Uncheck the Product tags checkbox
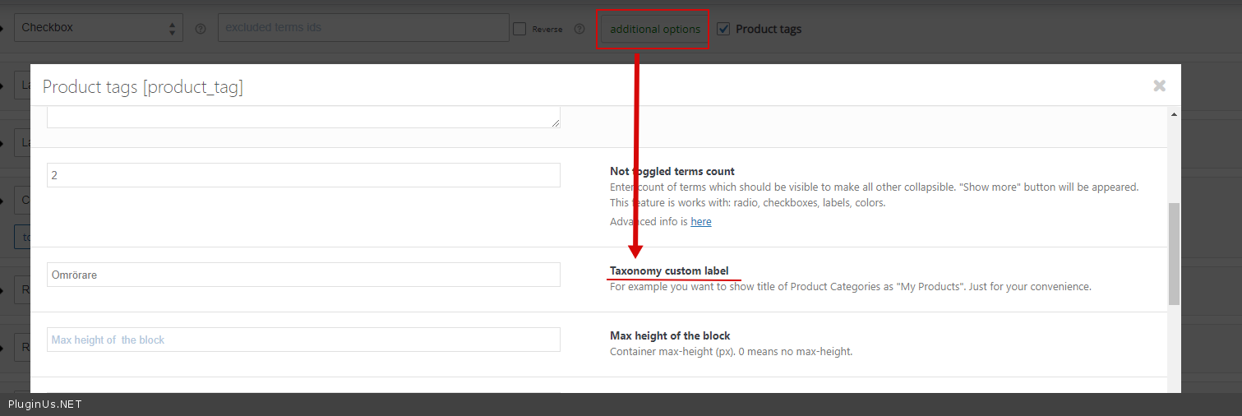Image resolution: width=1242 pixels, height=416 pixels. point(723,29)
